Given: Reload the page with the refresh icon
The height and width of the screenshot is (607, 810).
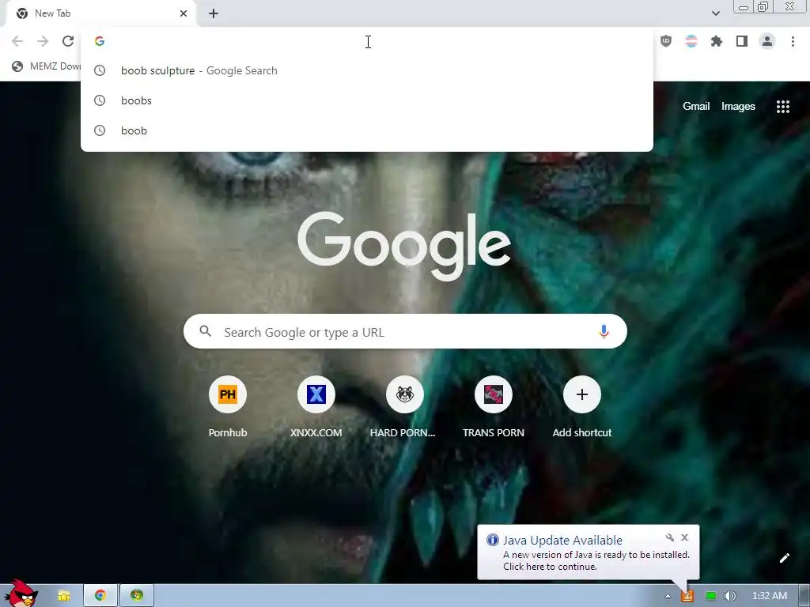Looking at the screenshot, I should [68, 41].
